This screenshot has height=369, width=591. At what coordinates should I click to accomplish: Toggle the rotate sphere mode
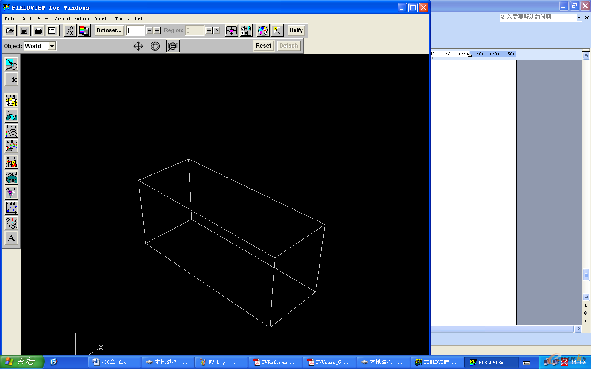(x=155, y=46)
